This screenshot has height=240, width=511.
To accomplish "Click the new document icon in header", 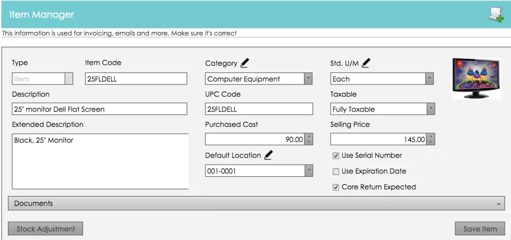I will tap(496, 15).
